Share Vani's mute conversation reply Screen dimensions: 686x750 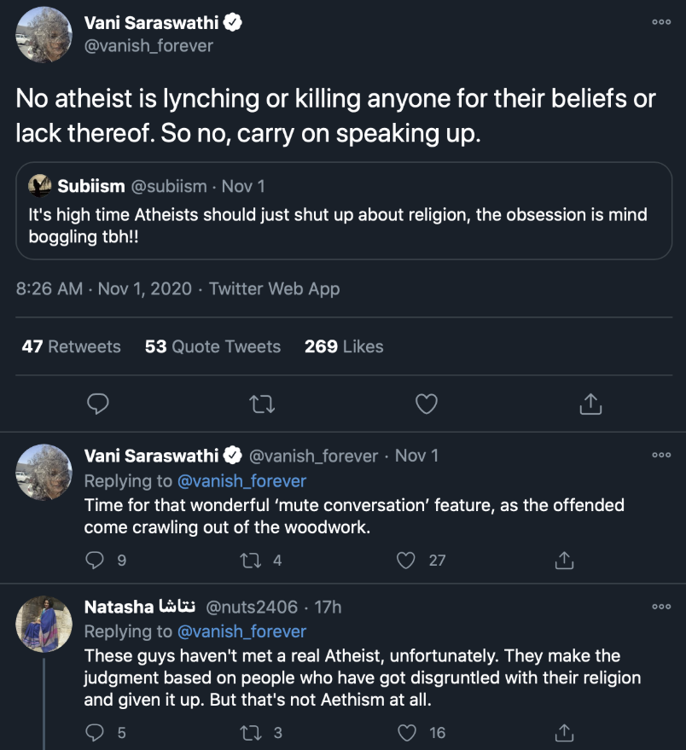pyautogui.click(x=563, y=560)
